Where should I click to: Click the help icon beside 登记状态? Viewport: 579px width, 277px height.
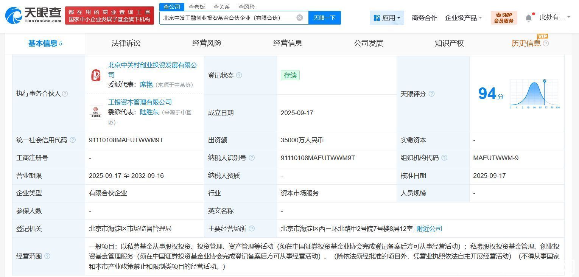pos(239,75)
